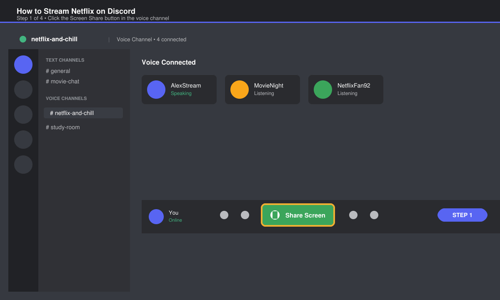500x300 pixels.
Task: Click MovieNight's orange avatar
Action: tap(240, 90)
